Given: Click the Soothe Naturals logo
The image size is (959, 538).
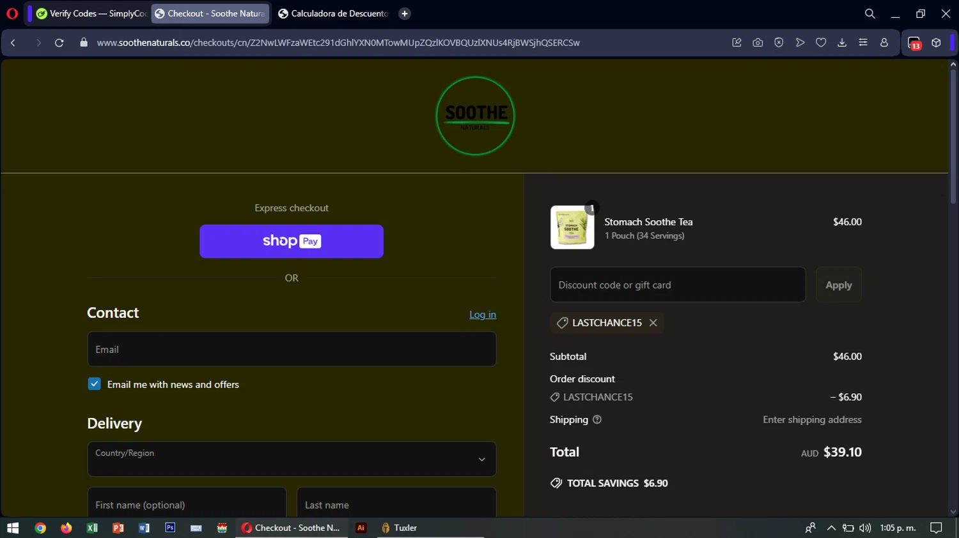Looking at the screenshot, I should (x=475, y=116).
